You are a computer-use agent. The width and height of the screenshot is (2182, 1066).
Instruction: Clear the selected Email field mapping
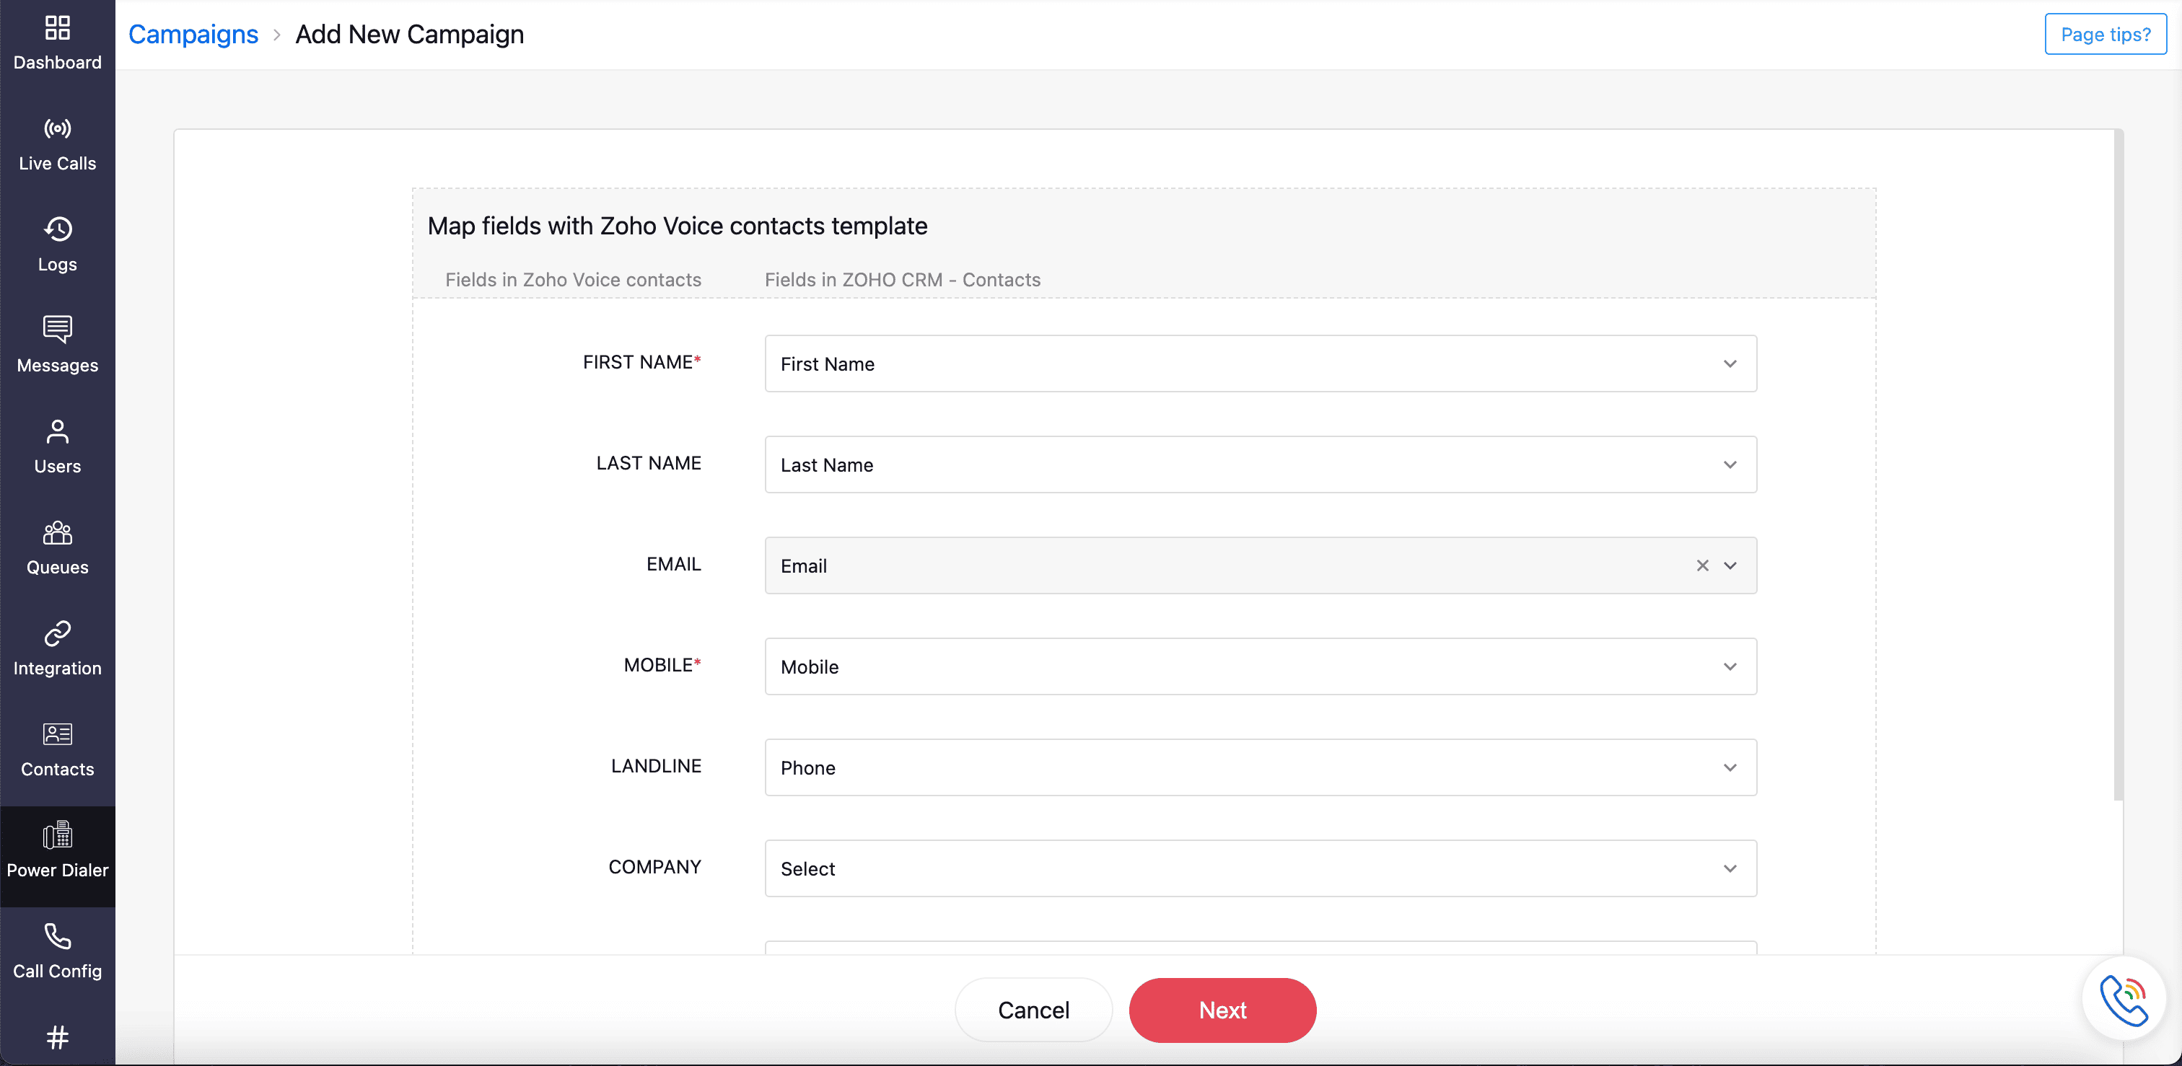[x=1701, y=565]
